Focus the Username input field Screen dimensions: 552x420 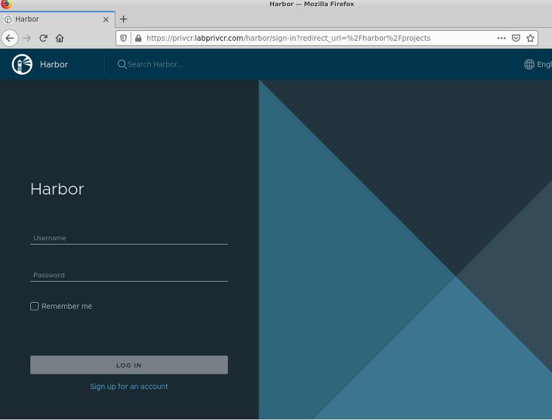pos(129,238)
